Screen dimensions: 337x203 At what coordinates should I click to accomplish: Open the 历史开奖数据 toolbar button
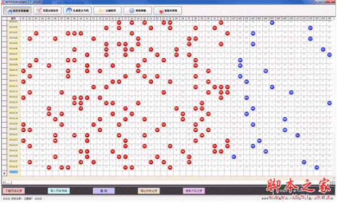(17, 11)
